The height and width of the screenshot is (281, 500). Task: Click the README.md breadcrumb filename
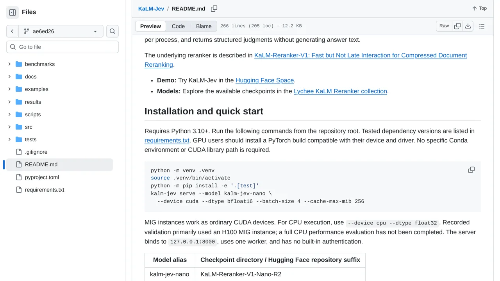pyautogui.click(x=188, y=9)
